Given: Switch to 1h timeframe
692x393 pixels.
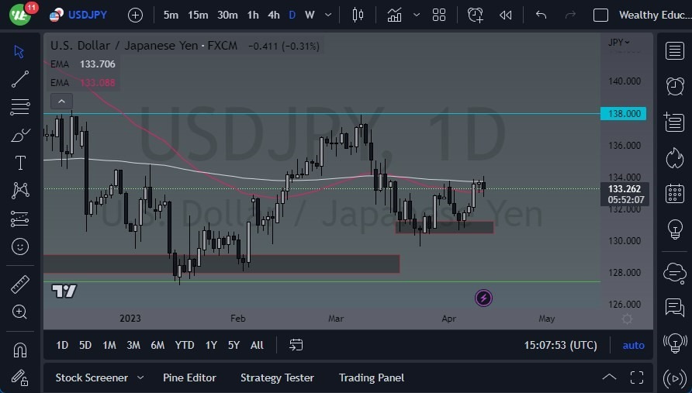Looking at the screenshot, I should click(253, 15).
